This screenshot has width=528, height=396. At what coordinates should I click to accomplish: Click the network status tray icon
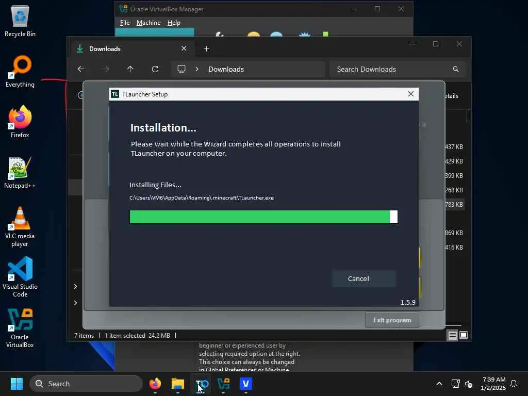(455, 384)
